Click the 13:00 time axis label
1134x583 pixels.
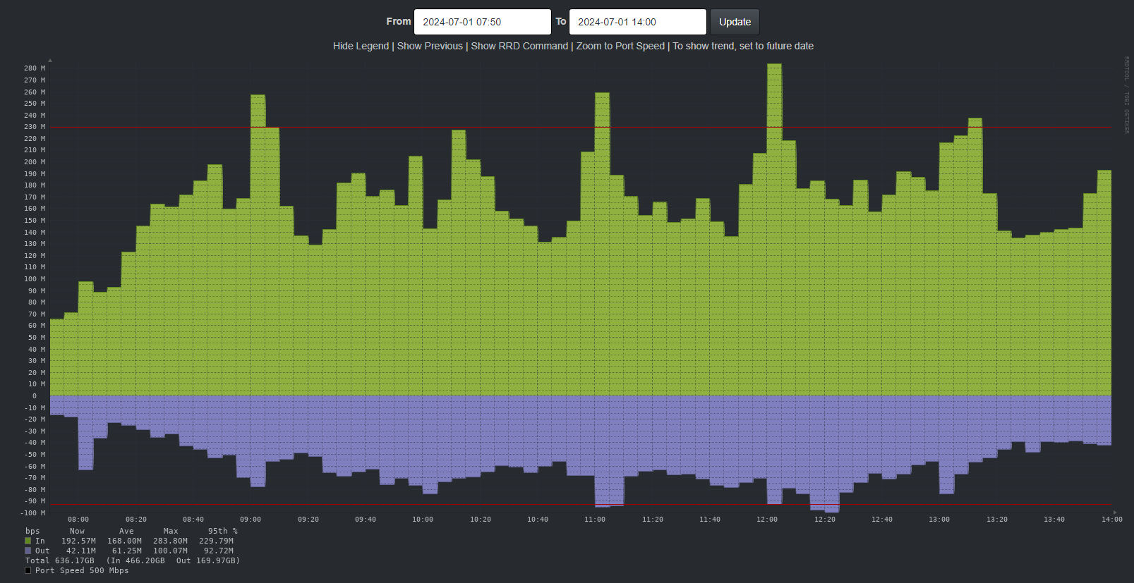[x=939, y=520]
